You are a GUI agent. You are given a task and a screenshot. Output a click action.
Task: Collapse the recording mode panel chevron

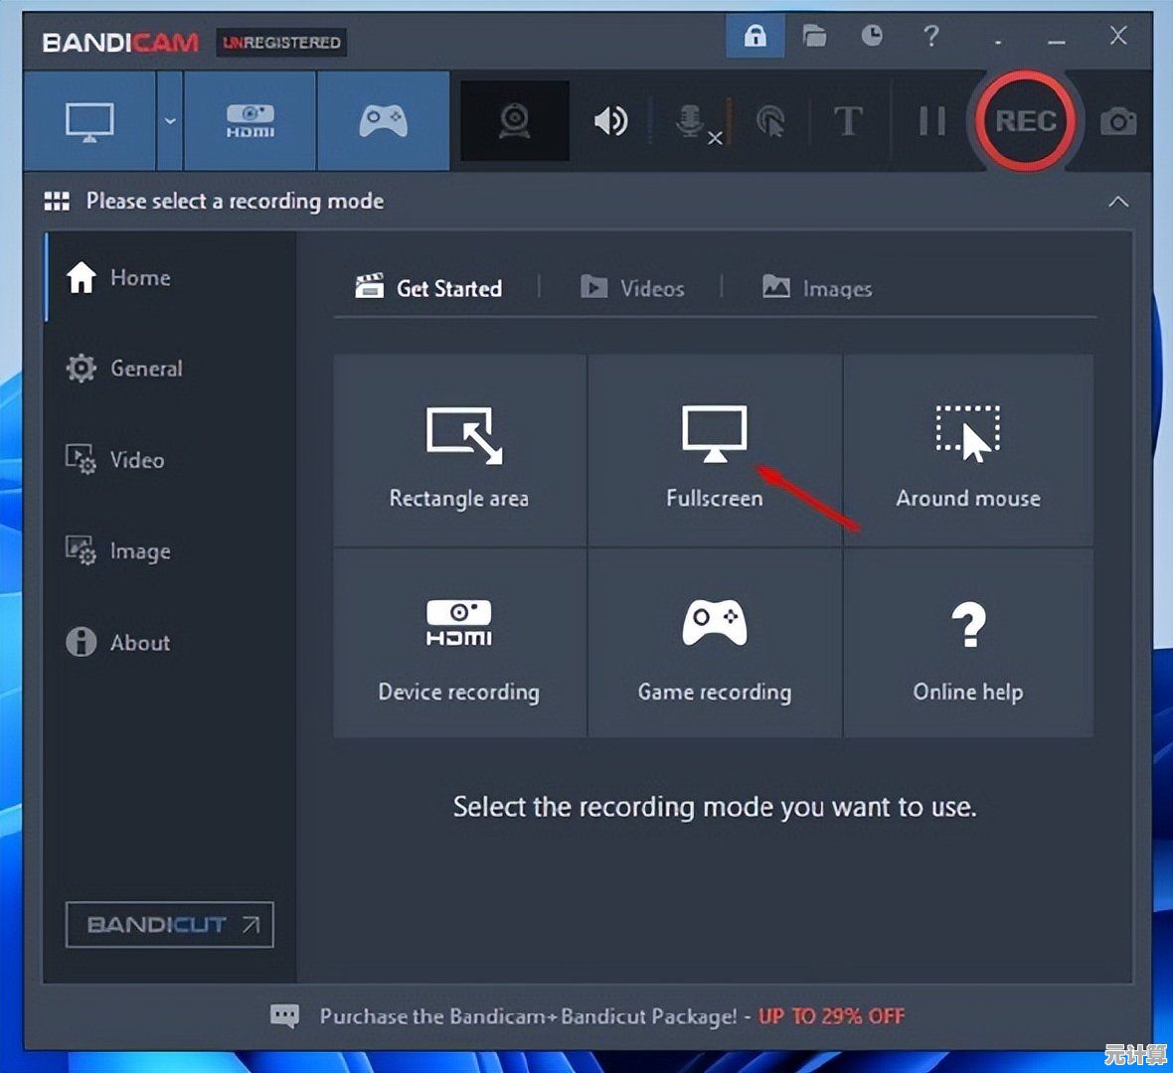tap(1118, 201)
